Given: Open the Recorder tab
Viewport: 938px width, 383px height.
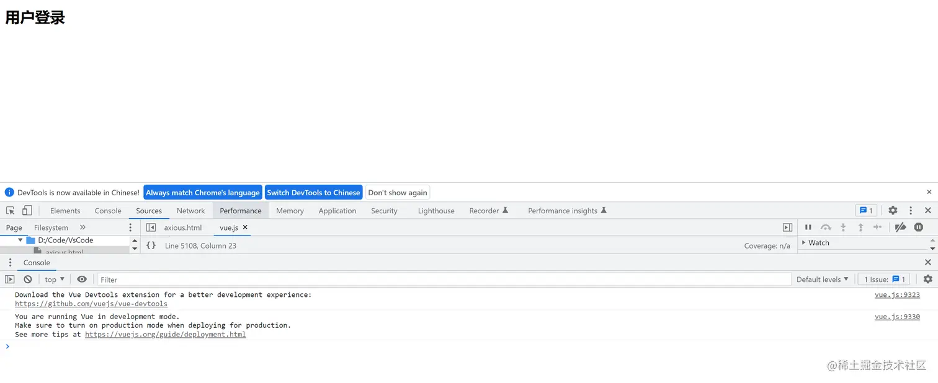Looking at the screenshot, I should pyautogui.click(x=488, y=211).
